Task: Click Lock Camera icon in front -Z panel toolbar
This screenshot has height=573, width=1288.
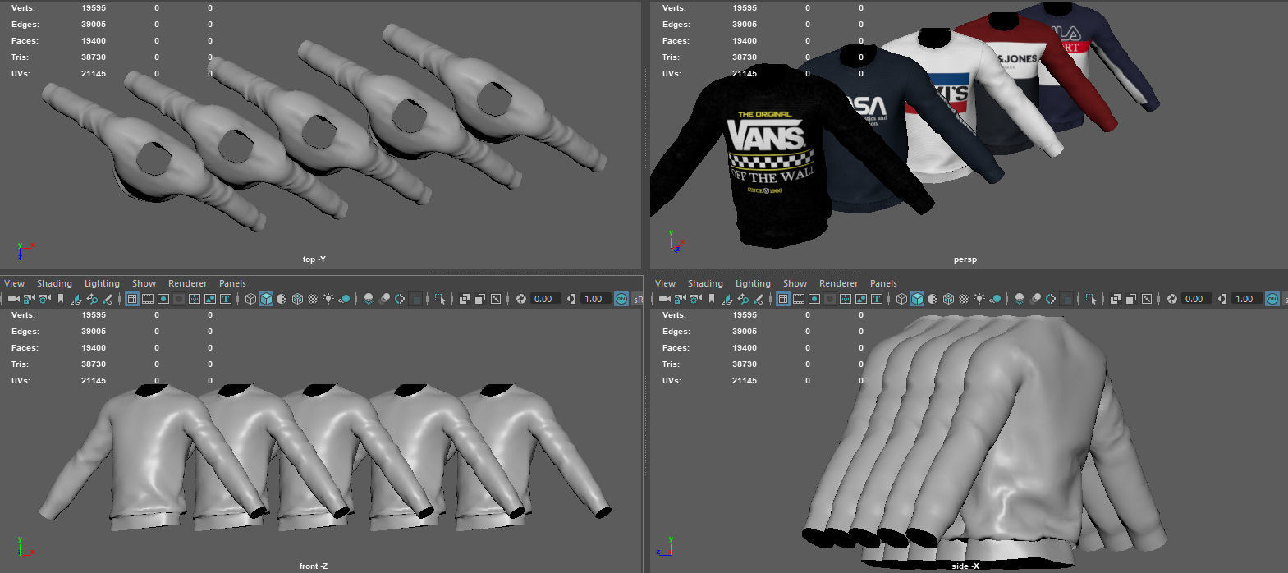Action: (x=29, y=299)
